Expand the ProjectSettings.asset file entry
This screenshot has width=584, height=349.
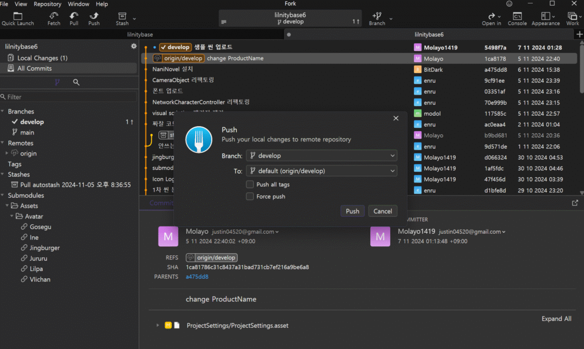(158, 326)
